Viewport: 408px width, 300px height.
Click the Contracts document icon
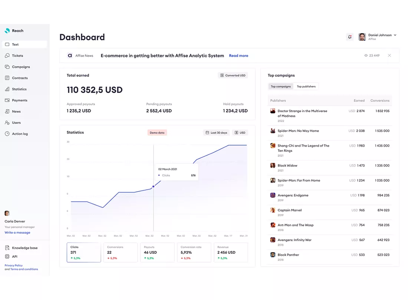tap(7, 78)
